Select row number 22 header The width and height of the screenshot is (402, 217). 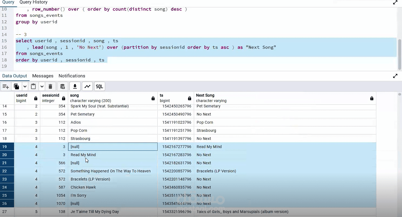[7, 171]
